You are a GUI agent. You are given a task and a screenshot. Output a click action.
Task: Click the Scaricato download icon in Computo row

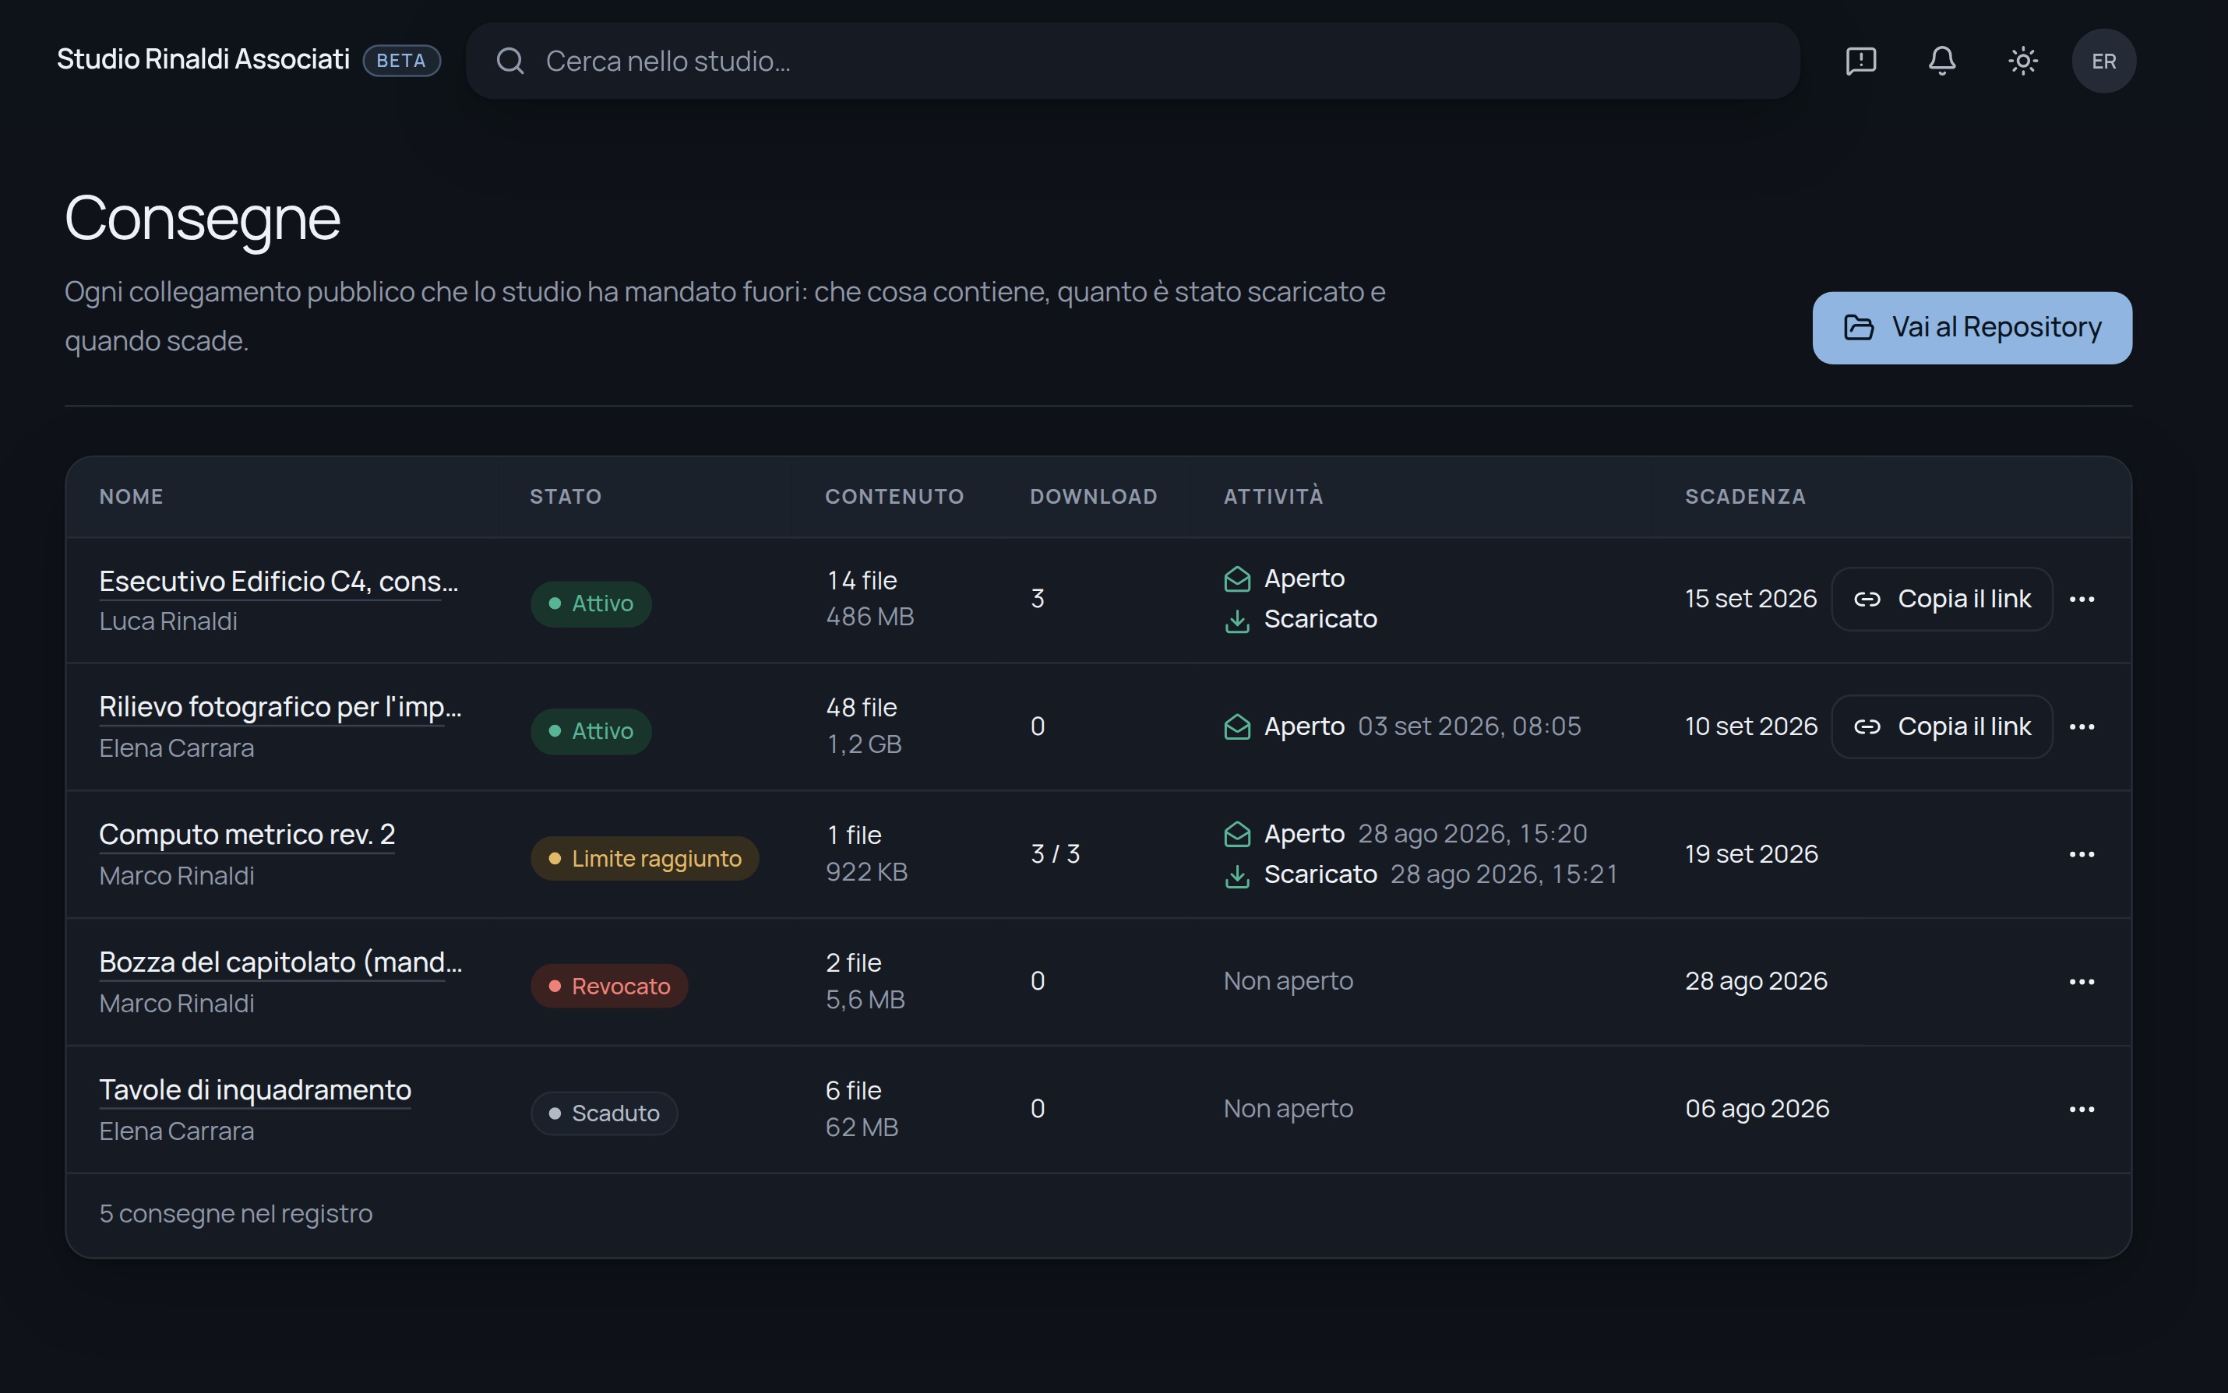point(1237,875)
